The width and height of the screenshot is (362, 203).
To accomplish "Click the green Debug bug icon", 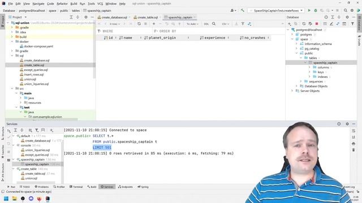I will [x=316, y=10].
